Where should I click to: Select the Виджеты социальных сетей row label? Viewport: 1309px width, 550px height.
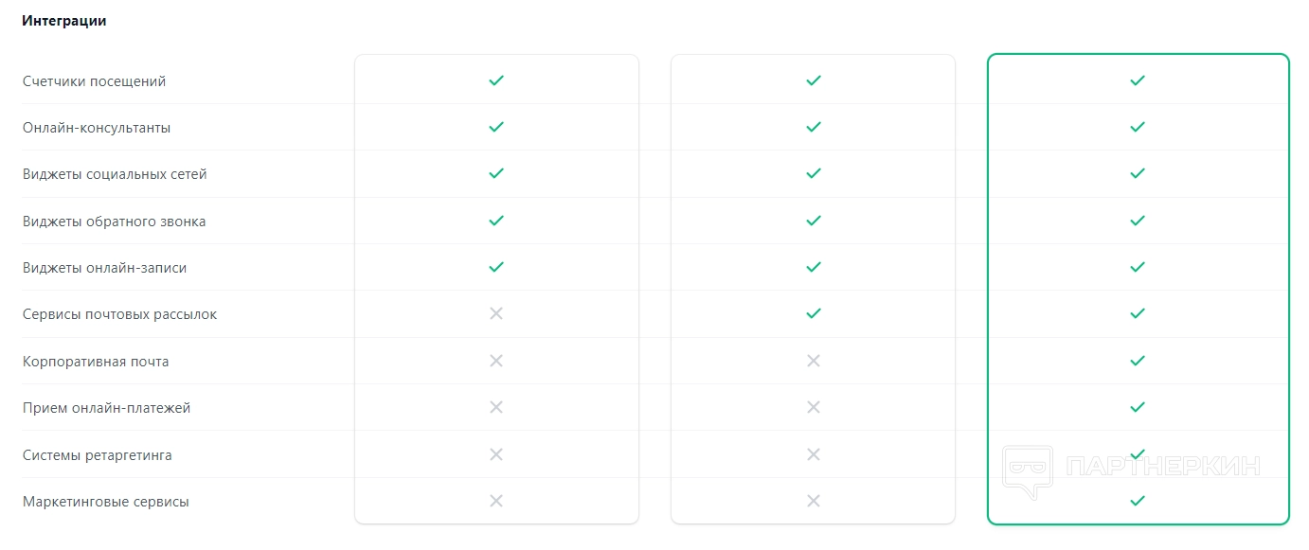115,174
